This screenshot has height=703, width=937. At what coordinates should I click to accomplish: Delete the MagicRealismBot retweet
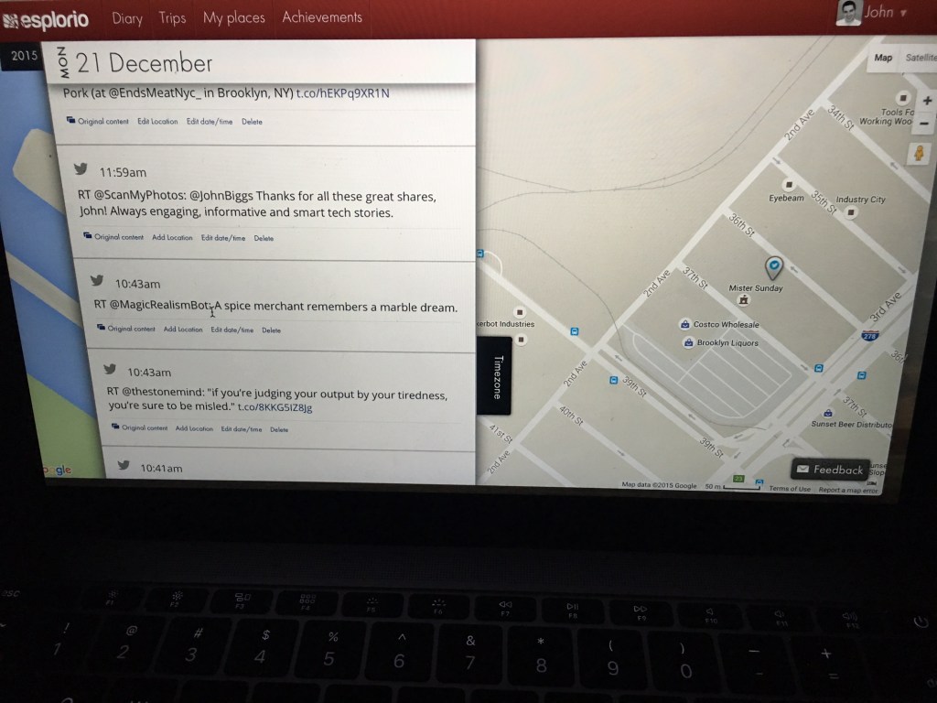pyautogui.click(x=271, y=330)
